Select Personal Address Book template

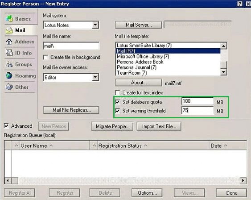tap(168, 62)
